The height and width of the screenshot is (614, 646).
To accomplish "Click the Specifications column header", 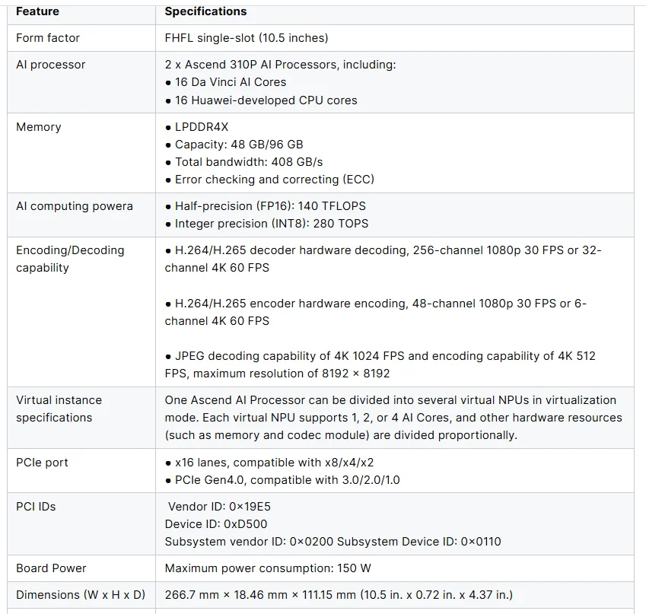I will tap(205, 11).
